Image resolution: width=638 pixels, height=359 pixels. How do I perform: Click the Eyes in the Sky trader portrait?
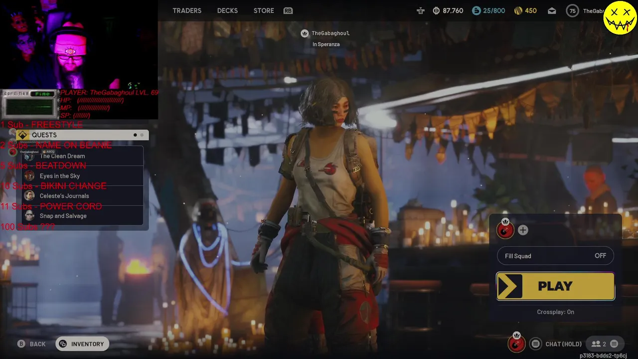pyautogui.click(x=29, y=176)
